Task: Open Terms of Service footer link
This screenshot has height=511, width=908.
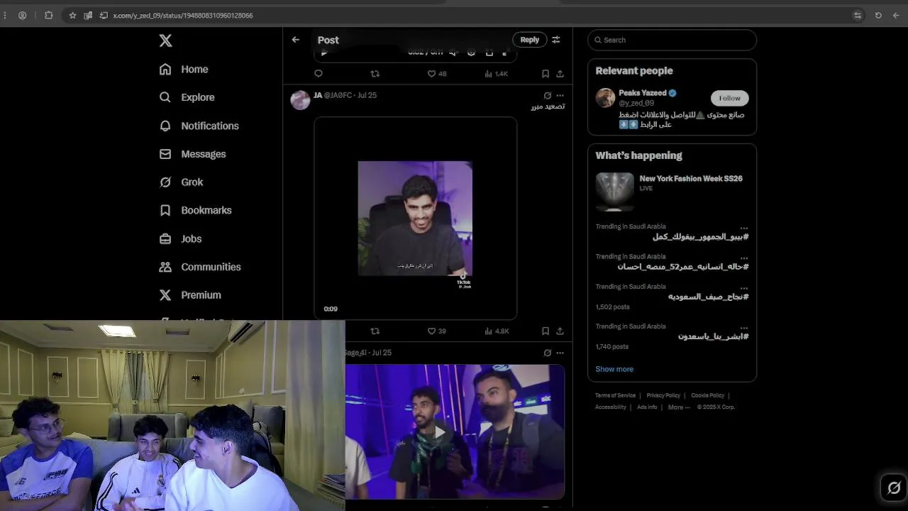Action: pyautogui.click(x=615, y=395)
